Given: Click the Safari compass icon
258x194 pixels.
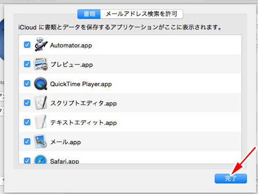Looking at the screenshot, I should pyautogui.click(x=41, y=159).
